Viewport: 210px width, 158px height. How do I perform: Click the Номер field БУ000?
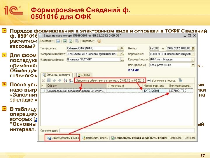(154, 48)
